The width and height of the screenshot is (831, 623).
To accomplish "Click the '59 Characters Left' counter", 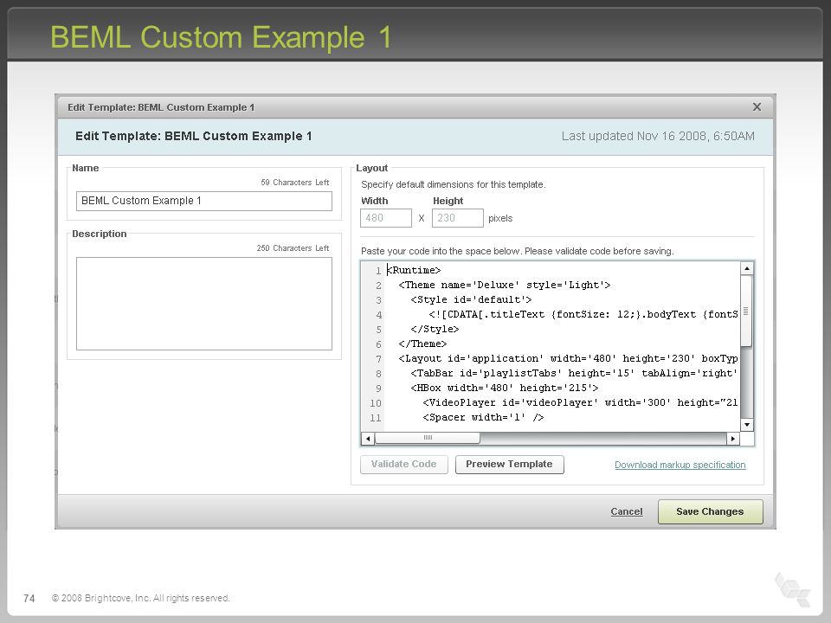I will (294, 183).
